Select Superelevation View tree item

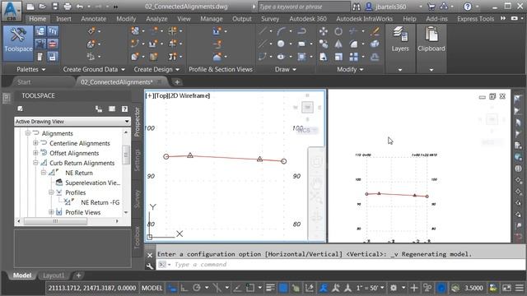click(92, 183)
